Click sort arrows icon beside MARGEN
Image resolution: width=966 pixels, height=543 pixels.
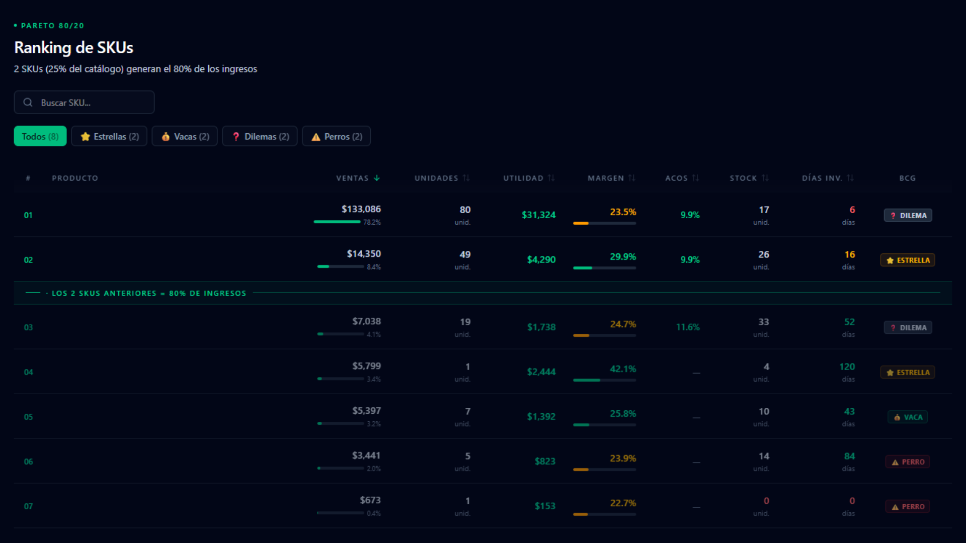(x=632, y=178)
